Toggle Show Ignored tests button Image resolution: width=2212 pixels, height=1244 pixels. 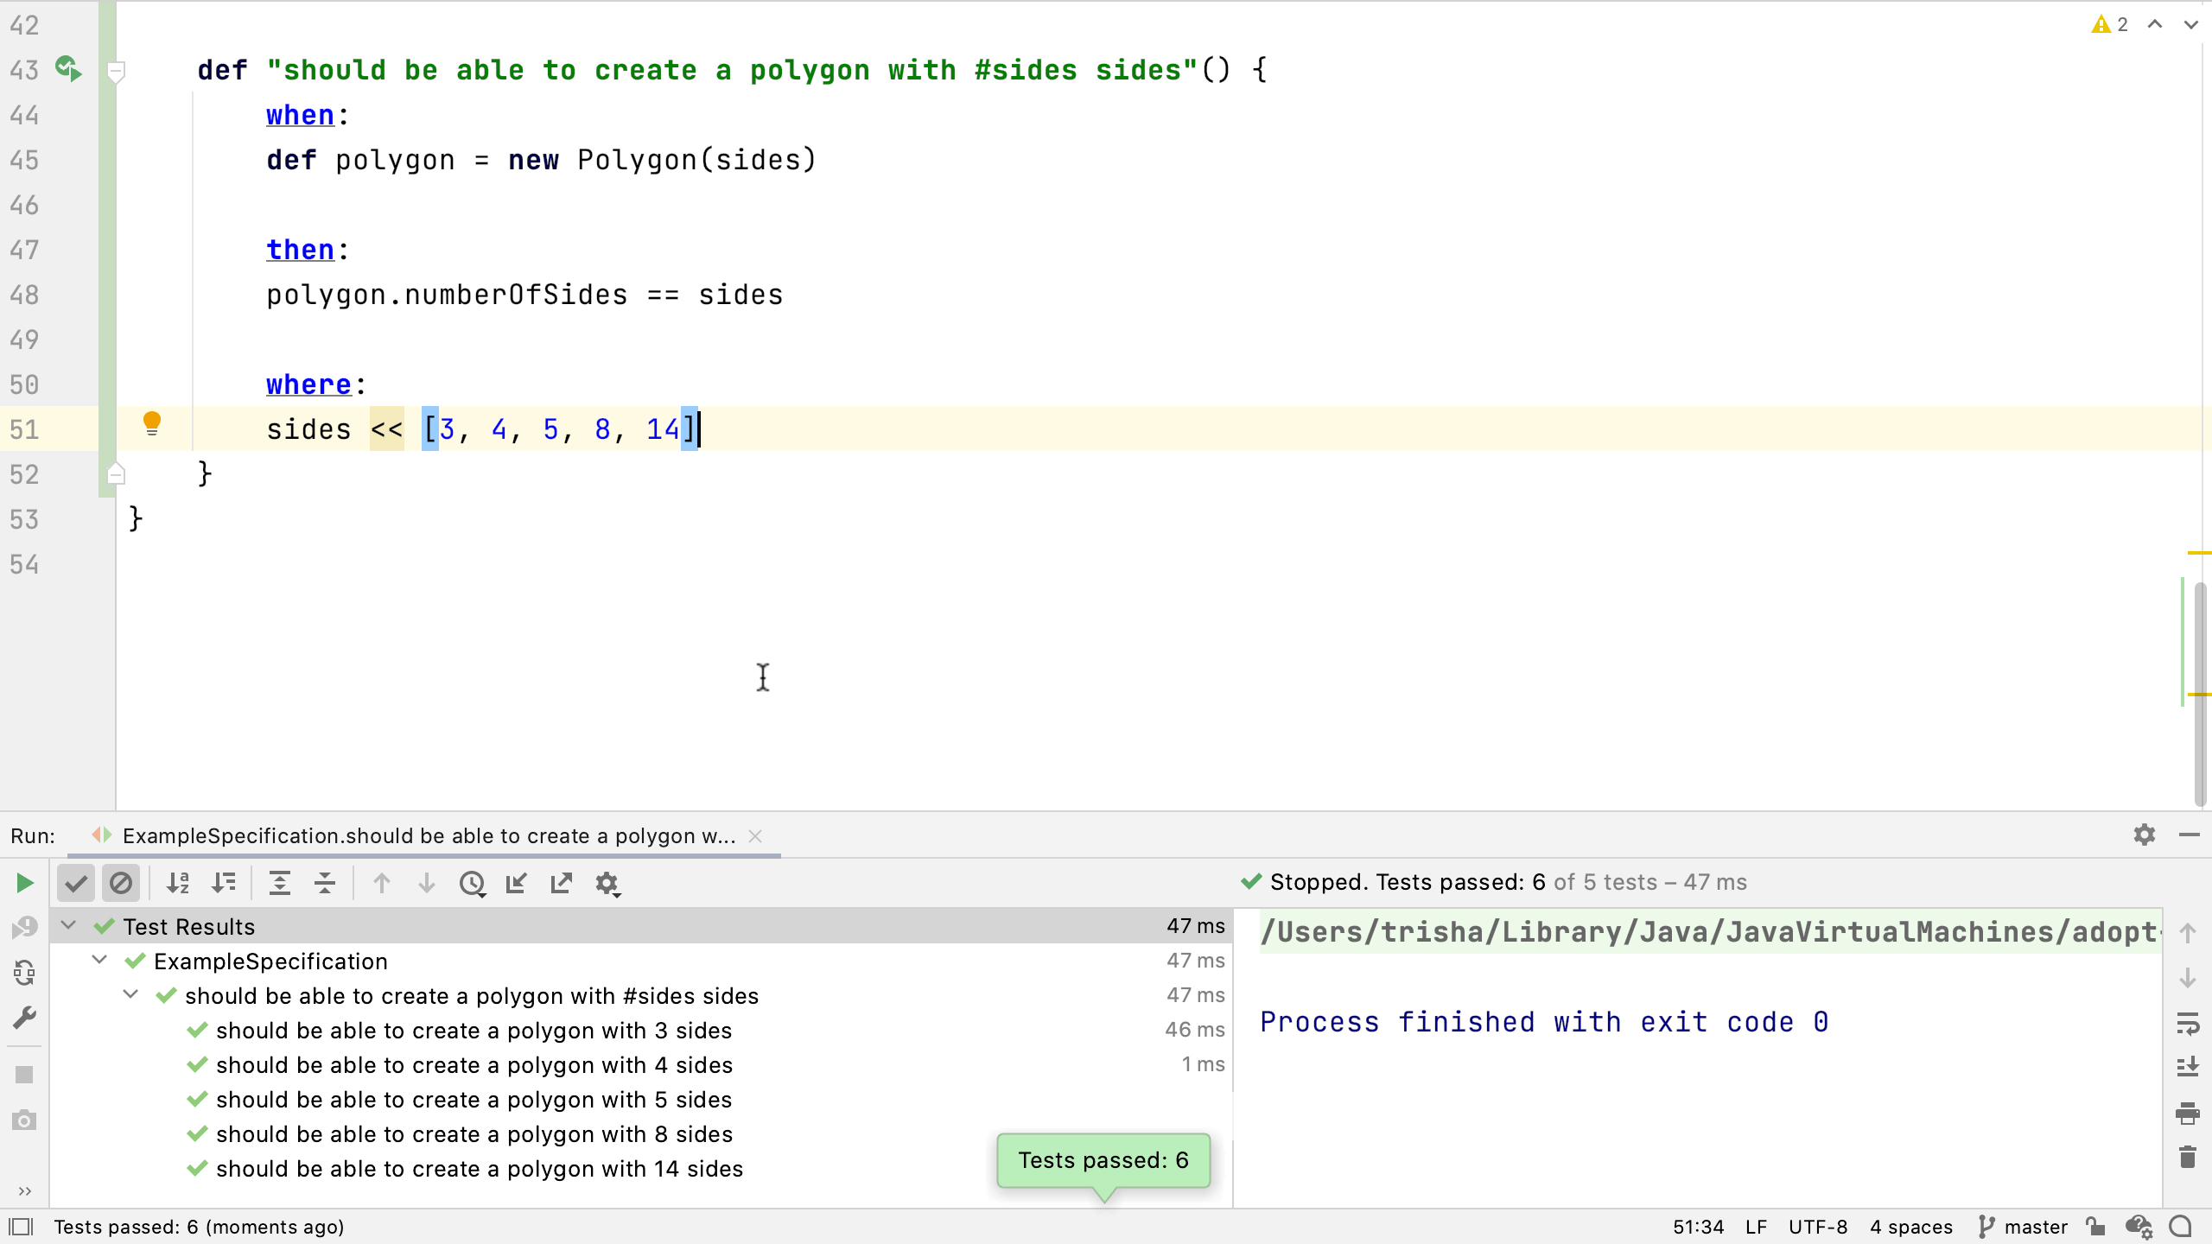pyautogui.click(x=121, y=883)
